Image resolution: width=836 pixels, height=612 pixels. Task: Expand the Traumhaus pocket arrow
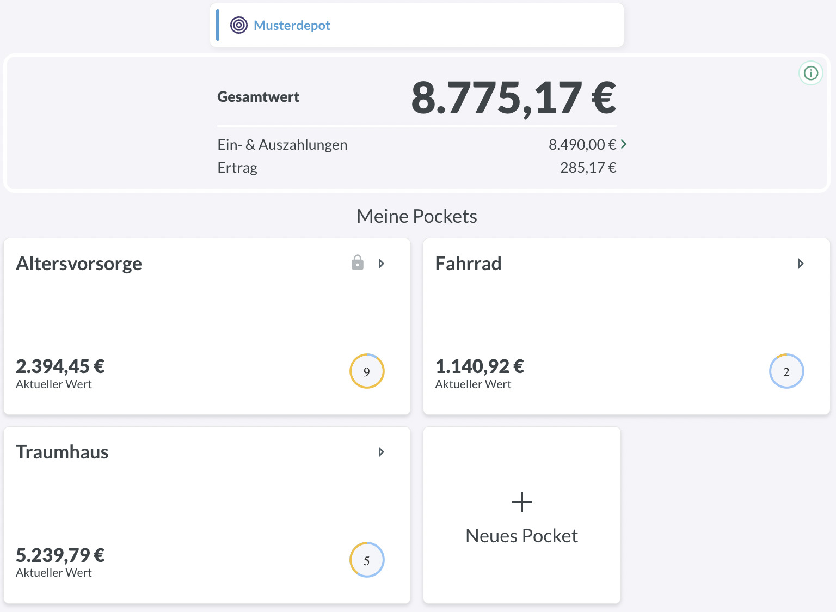(382, 452)
